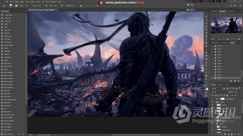Select the Pen tool

206,62
